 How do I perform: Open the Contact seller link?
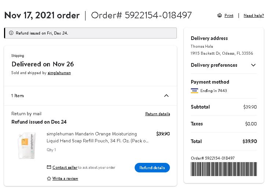pyautogui.click(x=65, y=167)
